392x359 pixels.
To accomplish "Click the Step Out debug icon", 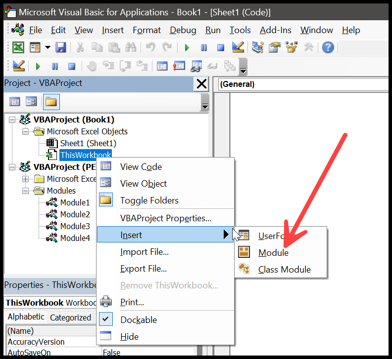I will tap(142, 66).
